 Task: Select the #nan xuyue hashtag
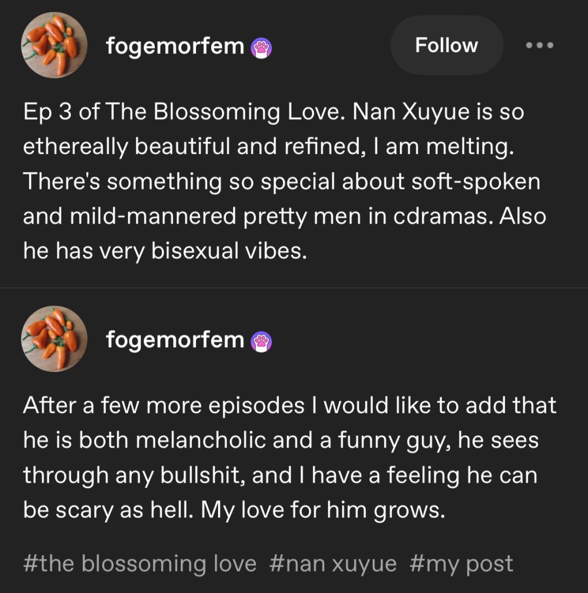click(333, 563)
